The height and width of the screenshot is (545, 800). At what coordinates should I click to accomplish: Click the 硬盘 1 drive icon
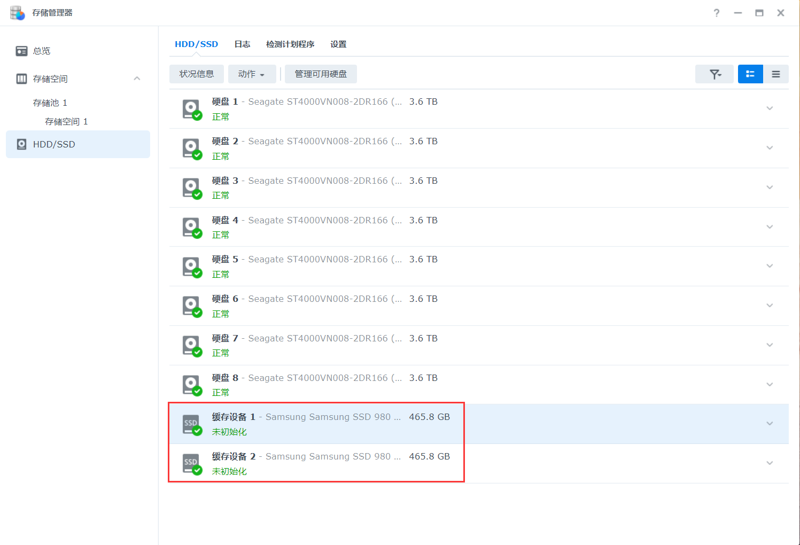coord(191,109)
